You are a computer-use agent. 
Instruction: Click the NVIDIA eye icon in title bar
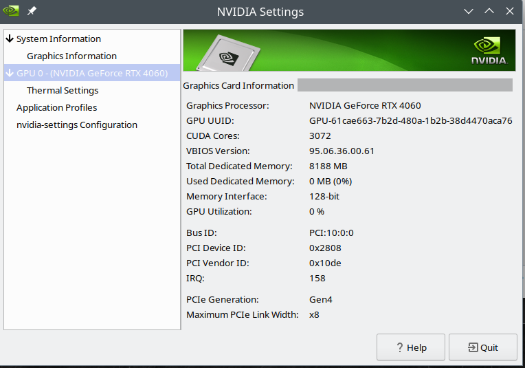coord(11,11)
